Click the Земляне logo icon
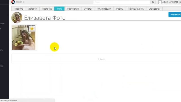 click(13, 2)
